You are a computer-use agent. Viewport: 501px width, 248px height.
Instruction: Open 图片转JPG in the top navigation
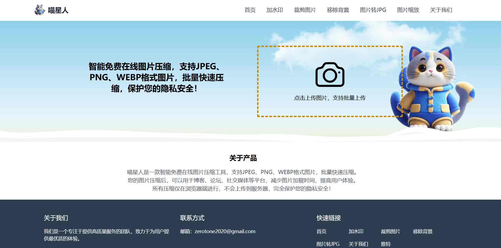click(x=373, y=10)
